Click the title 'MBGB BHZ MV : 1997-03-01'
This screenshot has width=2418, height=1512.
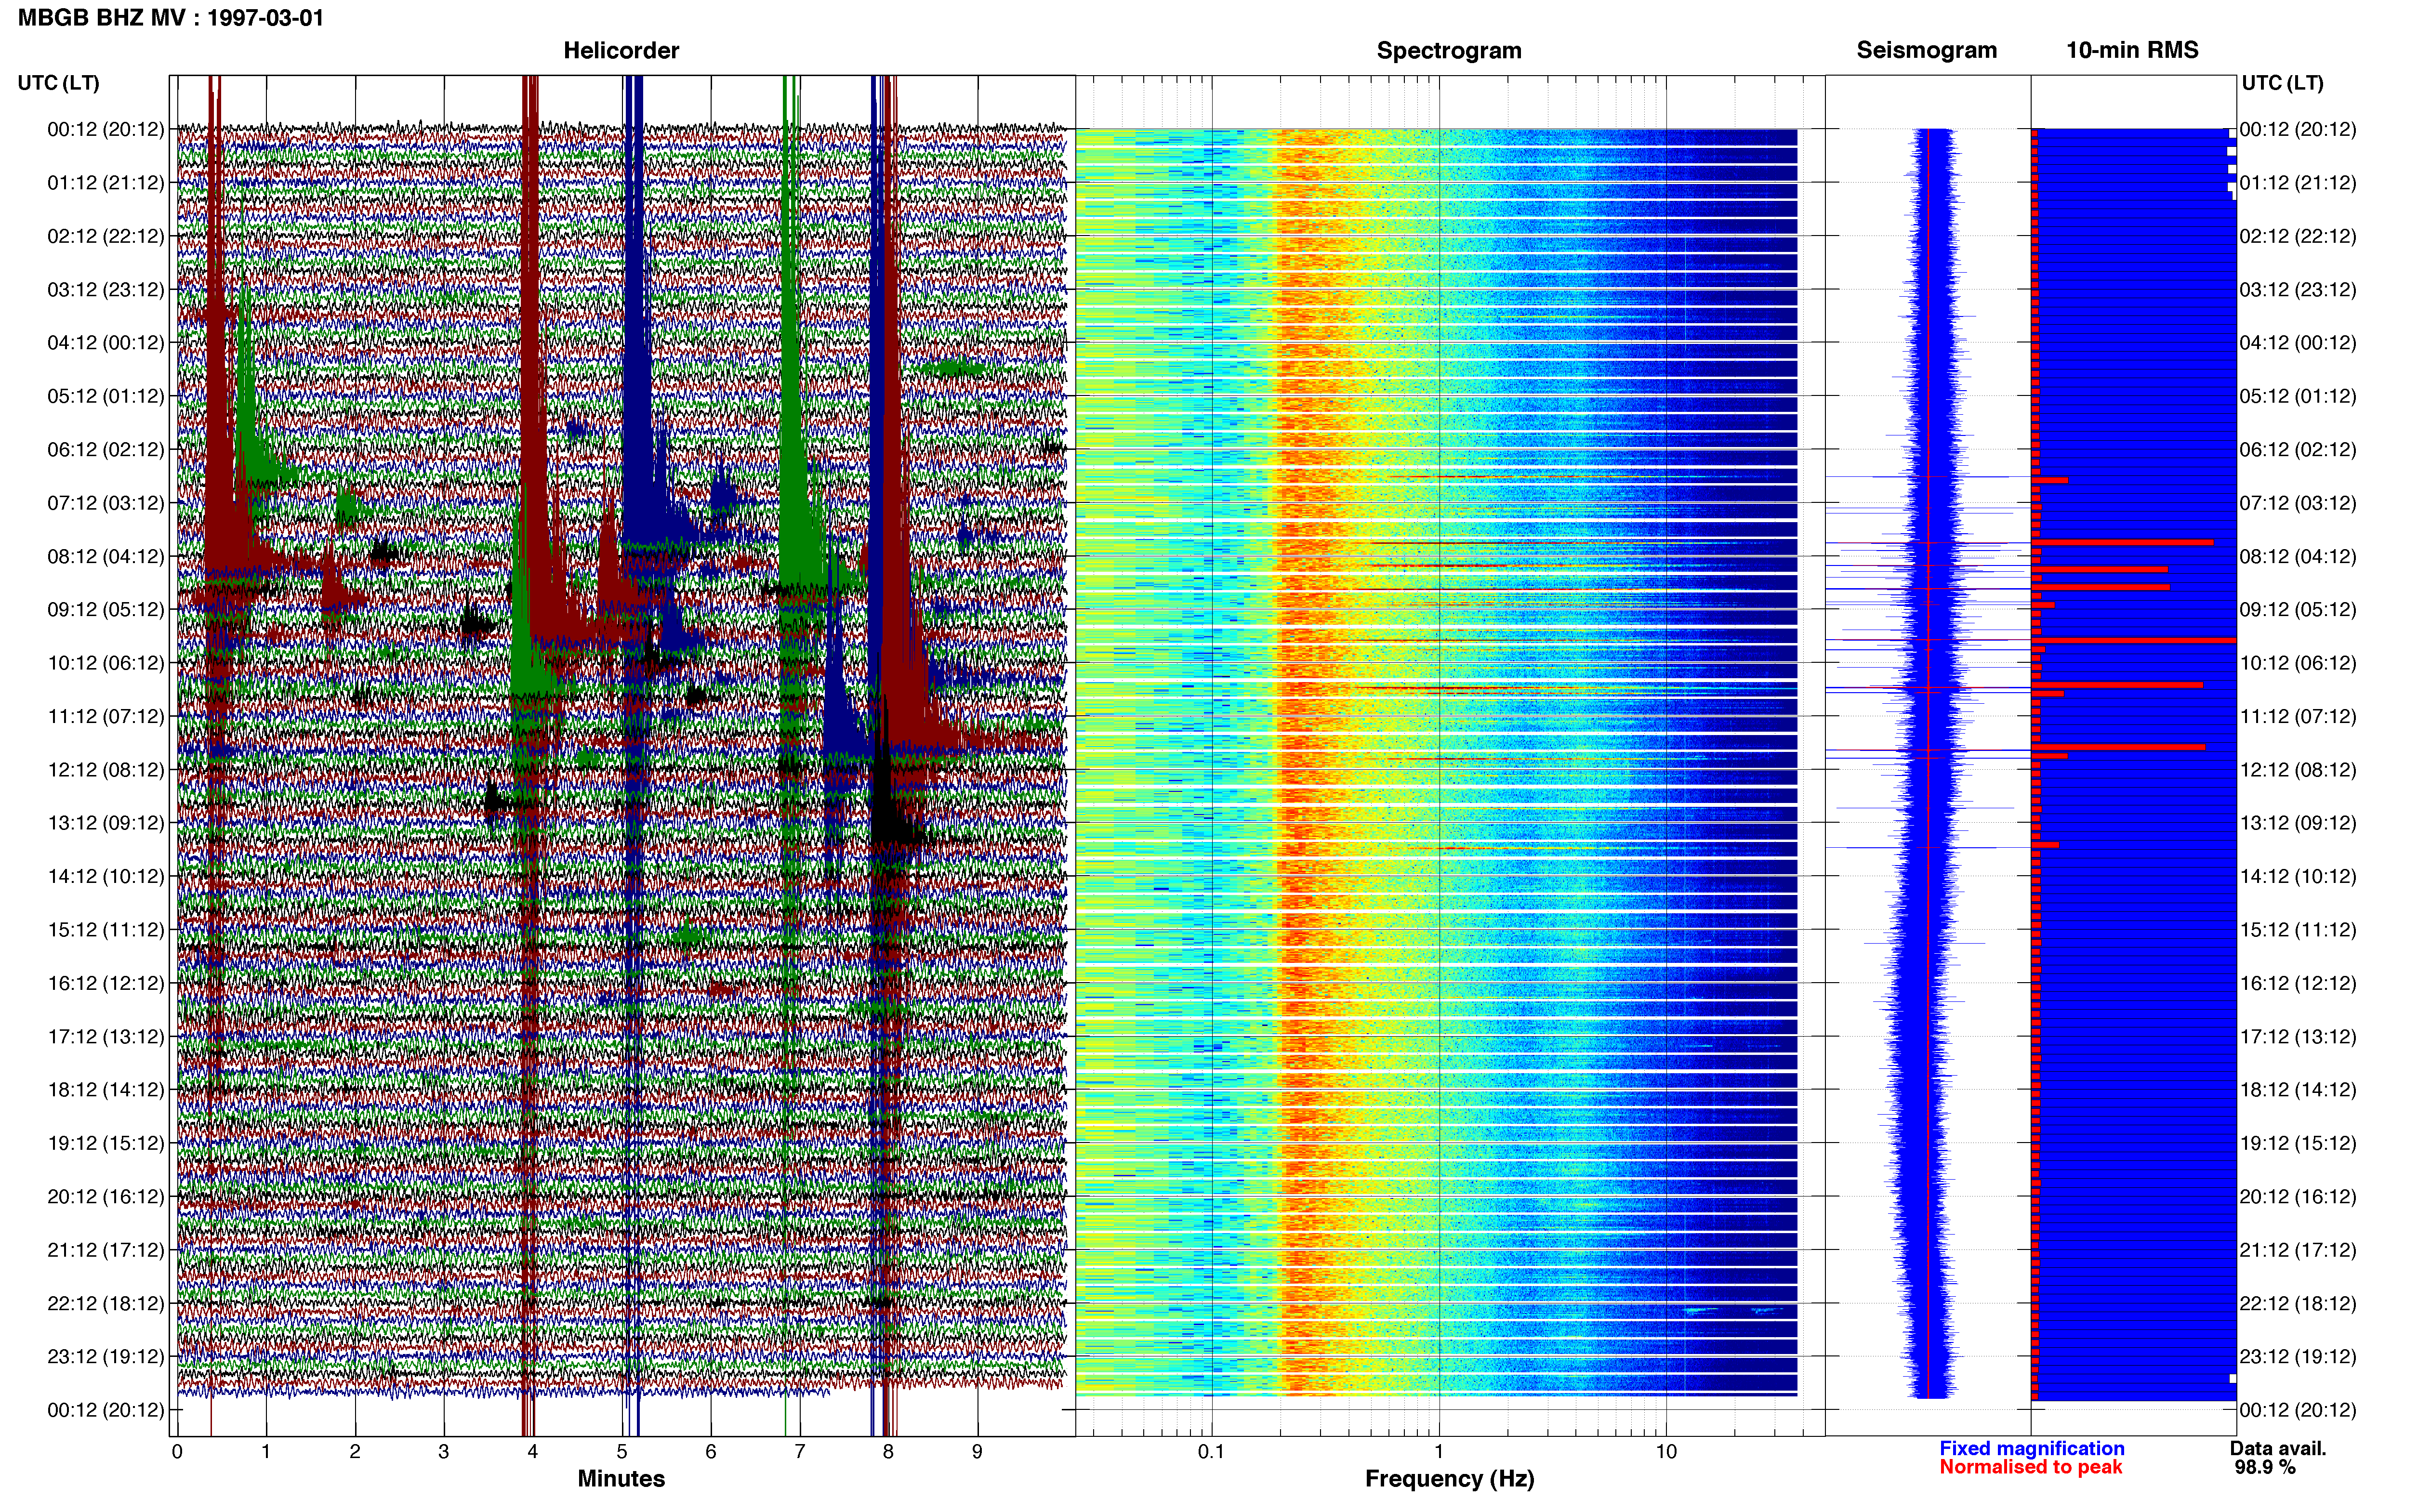[x=171, y=18]
